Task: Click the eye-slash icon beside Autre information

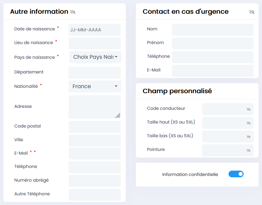Action: [x=73, y=12]
